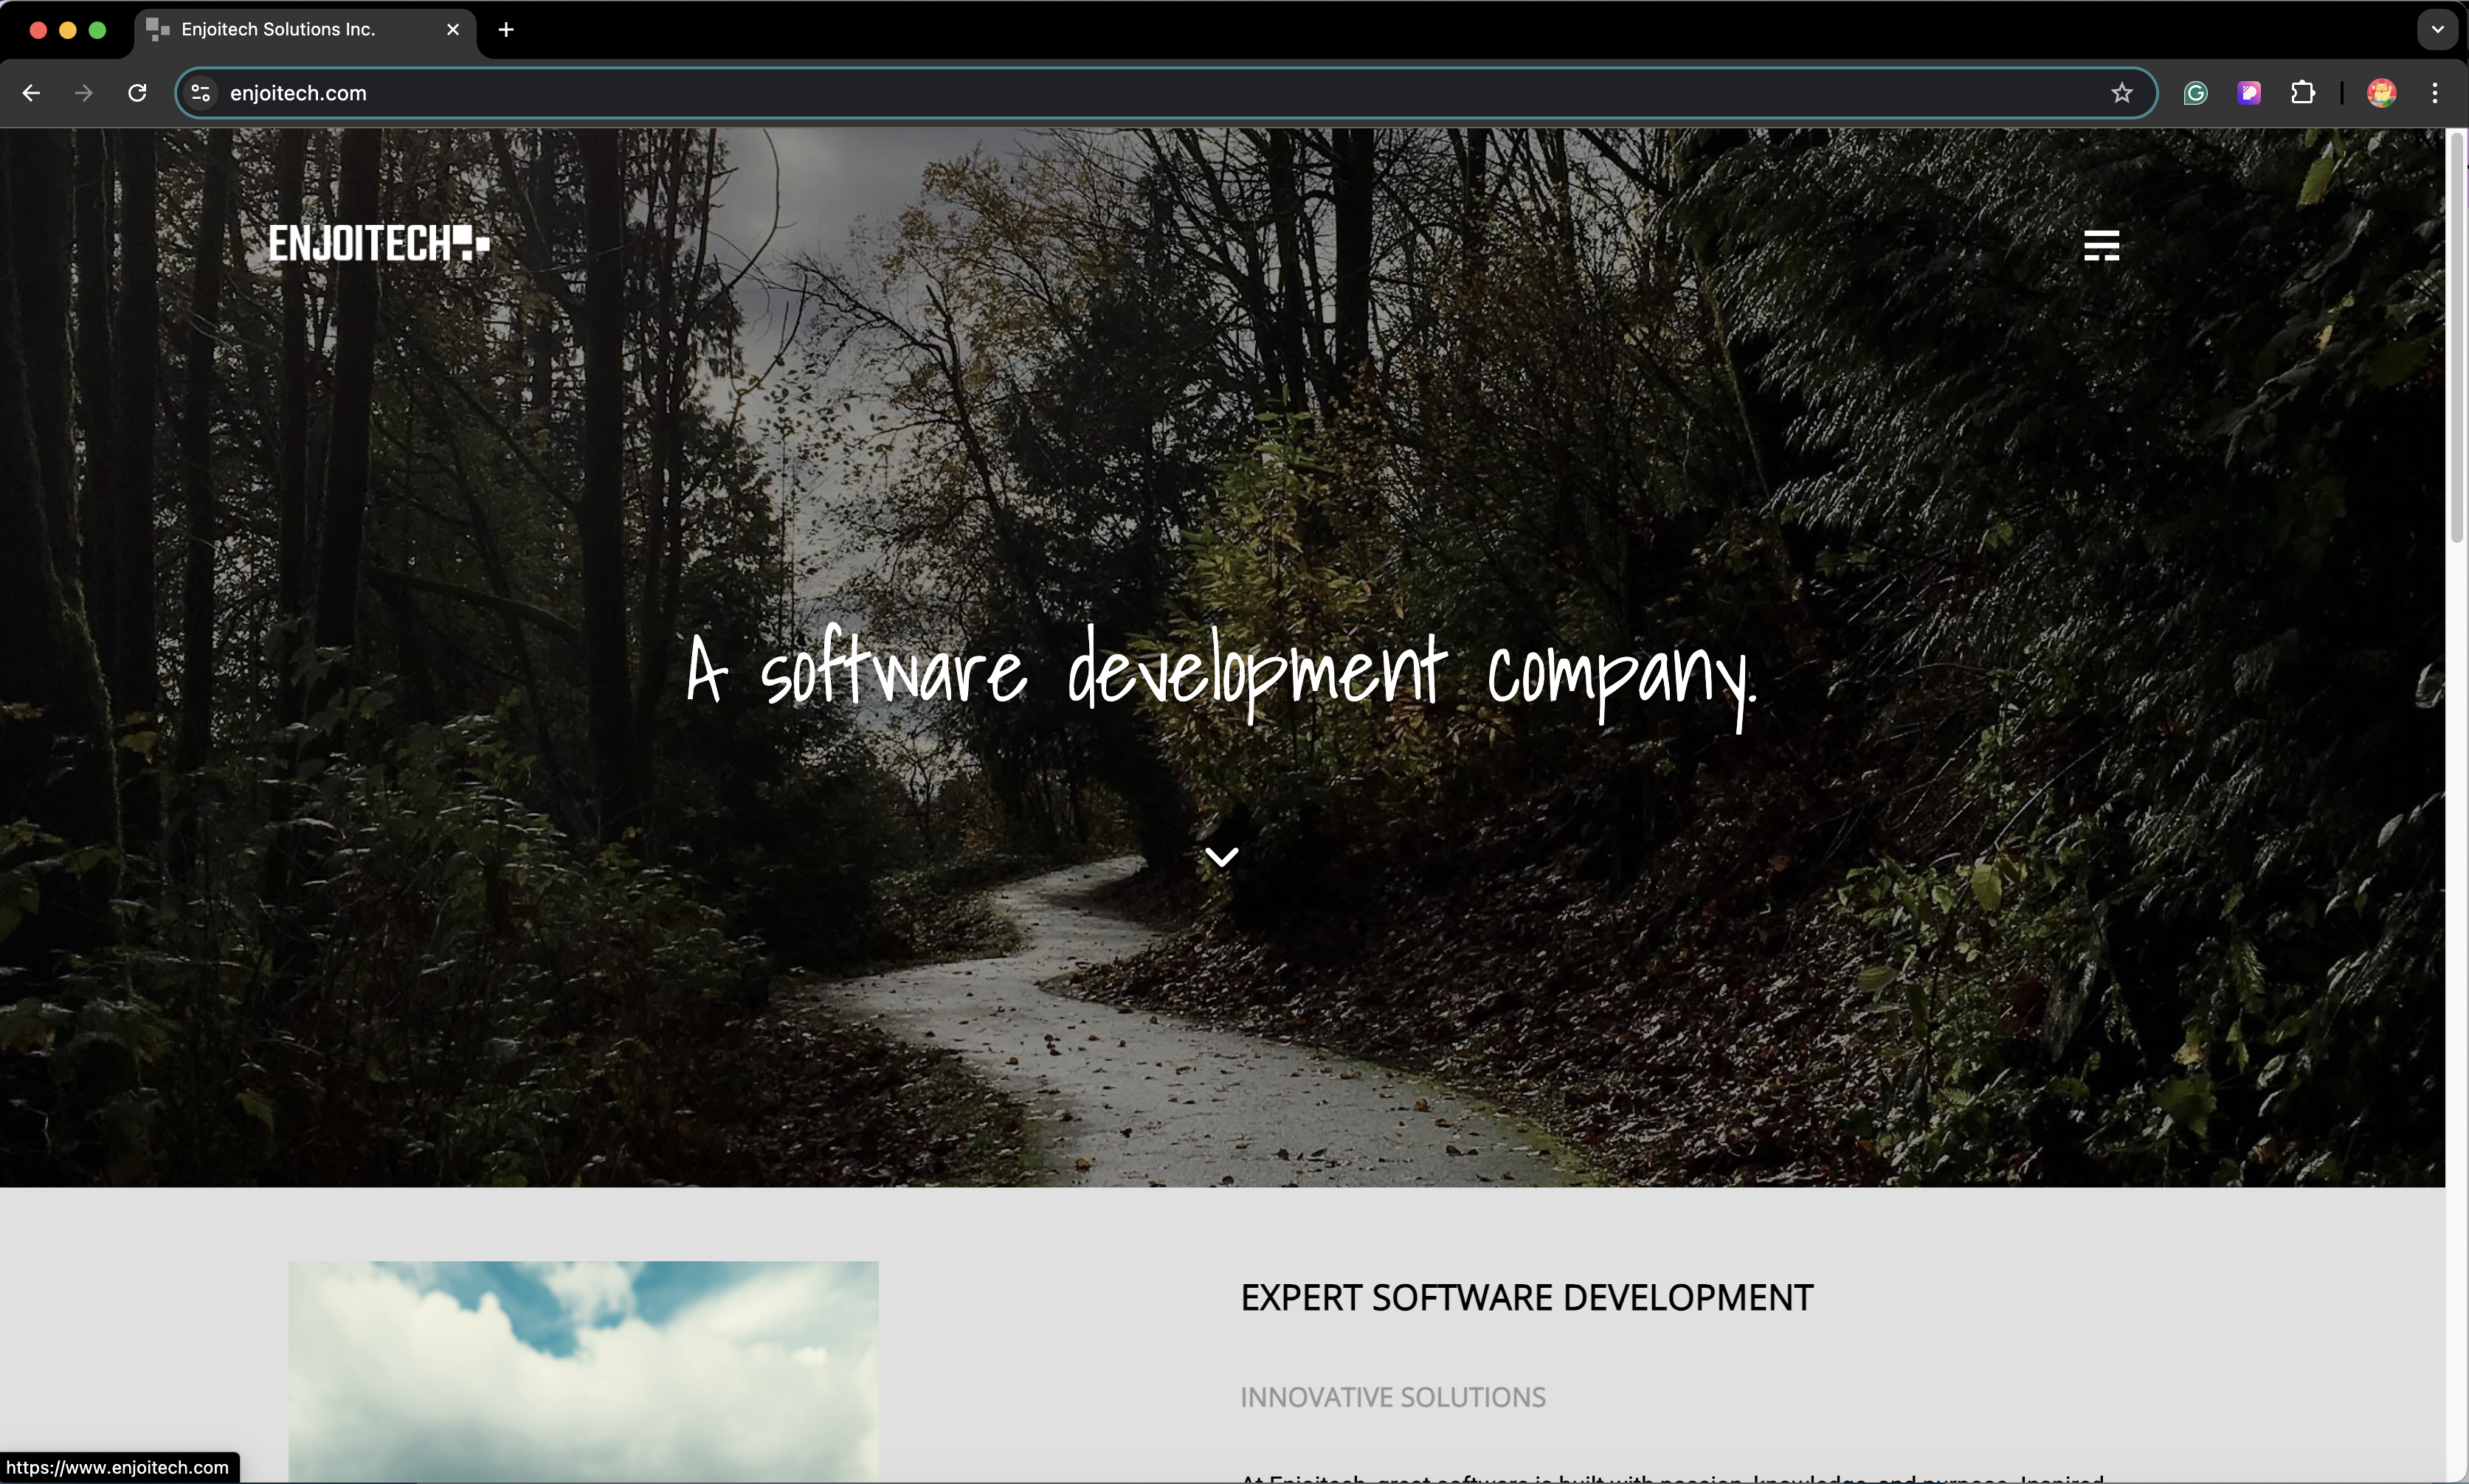
Task: Open a new tab
Action: pyautogui.click(x=506, y=30)
